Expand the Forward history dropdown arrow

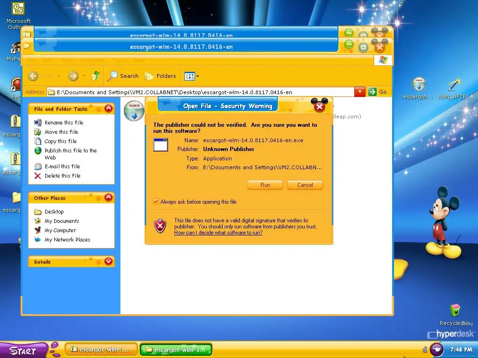84,76
